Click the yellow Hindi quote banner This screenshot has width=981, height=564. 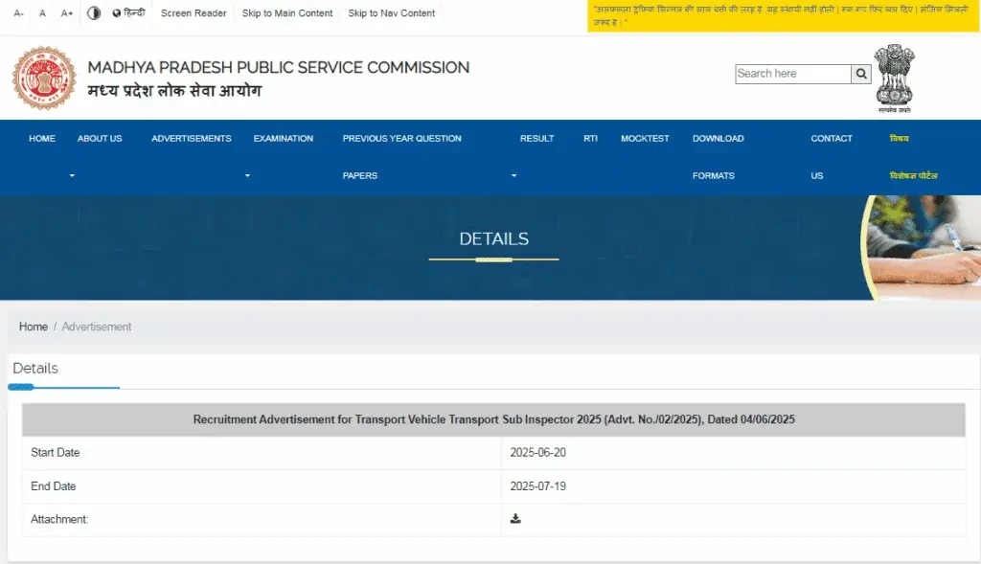(x=783, y=15)
